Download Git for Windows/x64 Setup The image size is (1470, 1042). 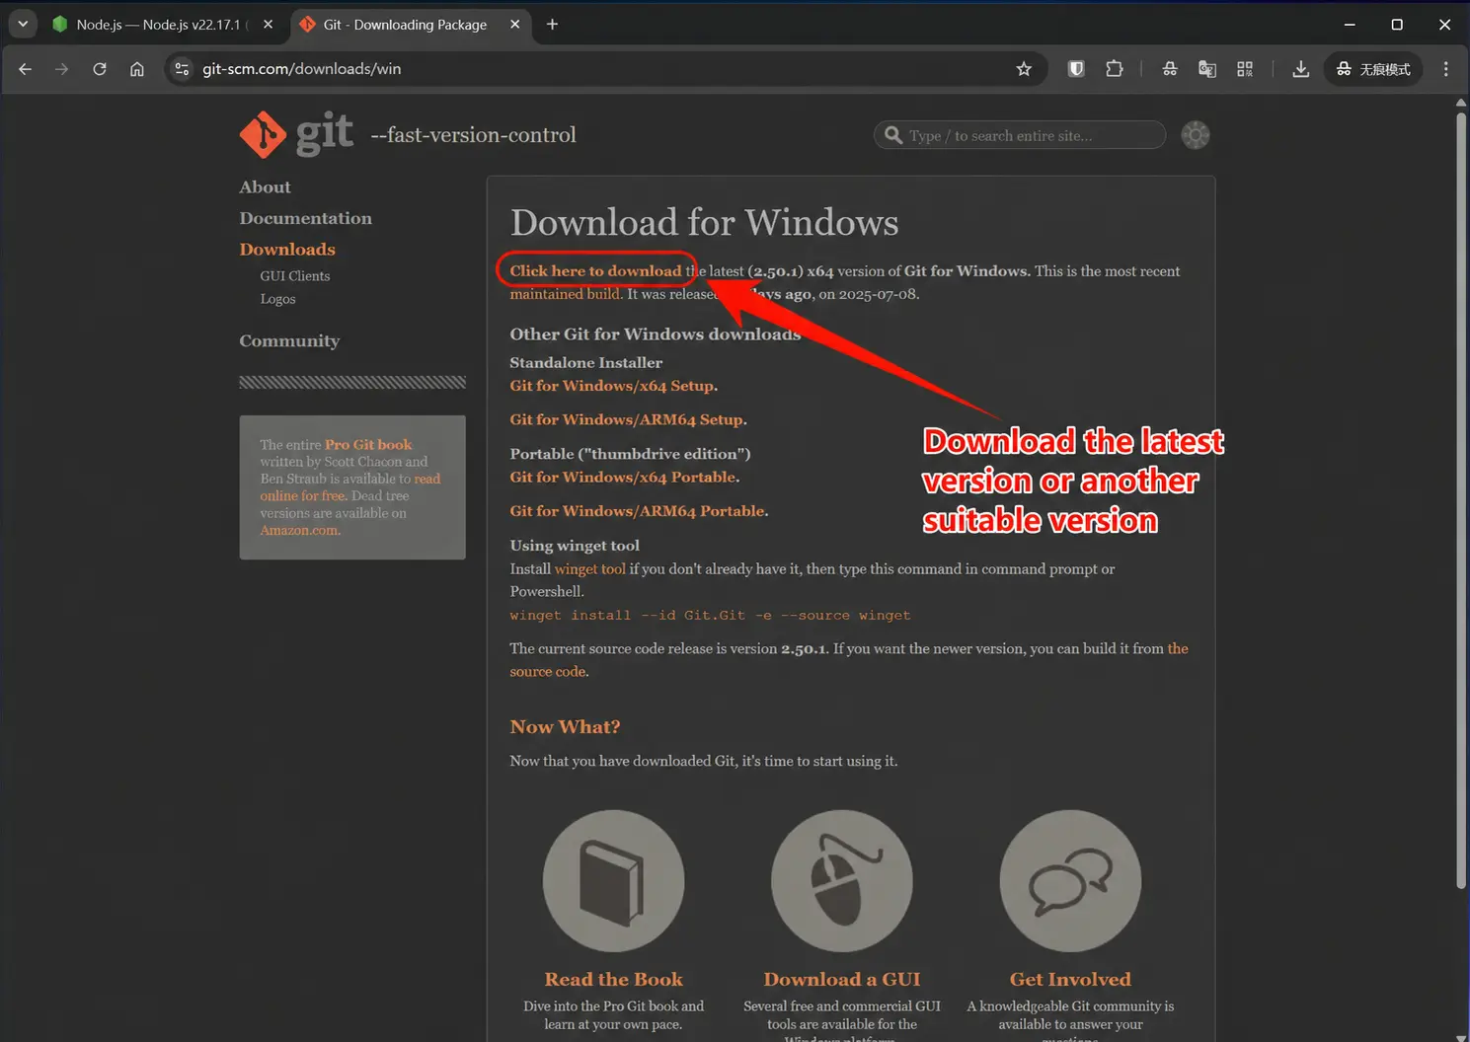(612, 386)
